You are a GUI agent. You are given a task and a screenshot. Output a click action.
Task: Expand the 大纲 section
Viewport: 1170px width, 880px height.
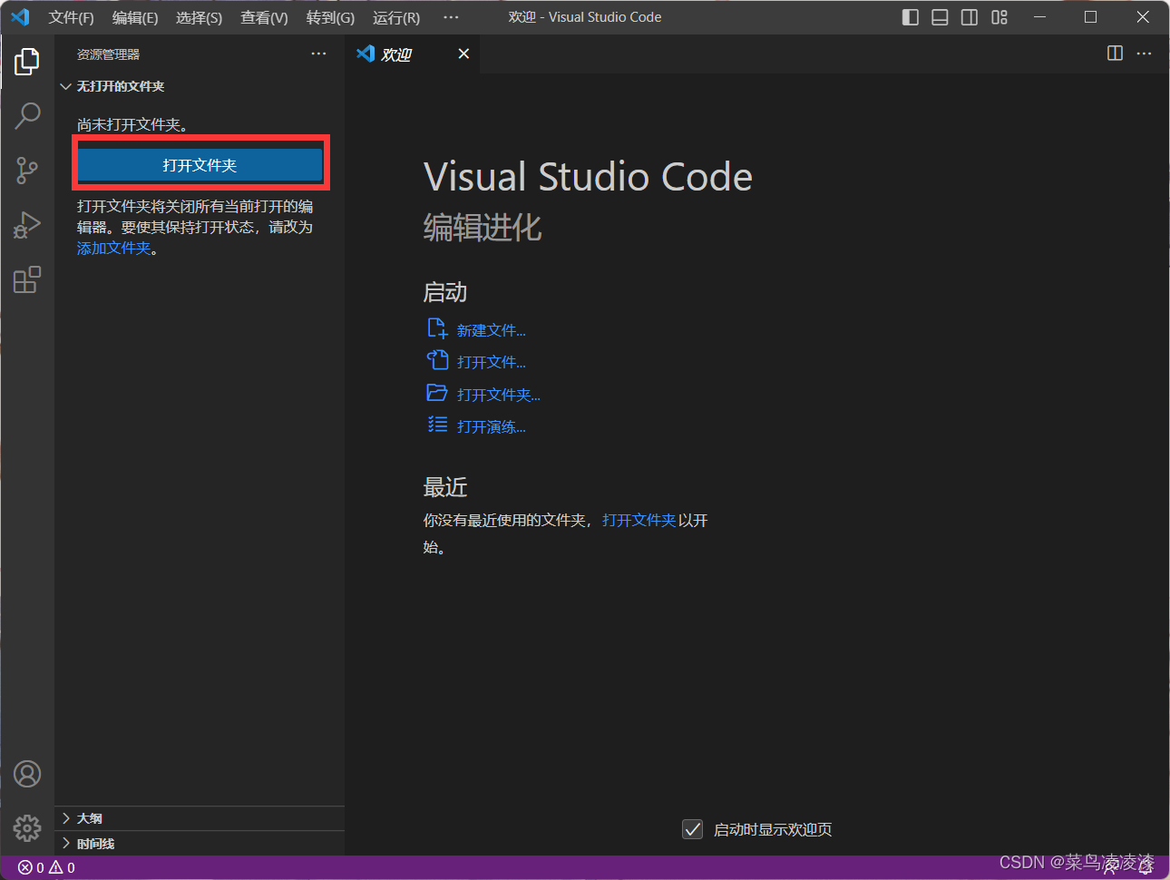(x=200, y=818)
